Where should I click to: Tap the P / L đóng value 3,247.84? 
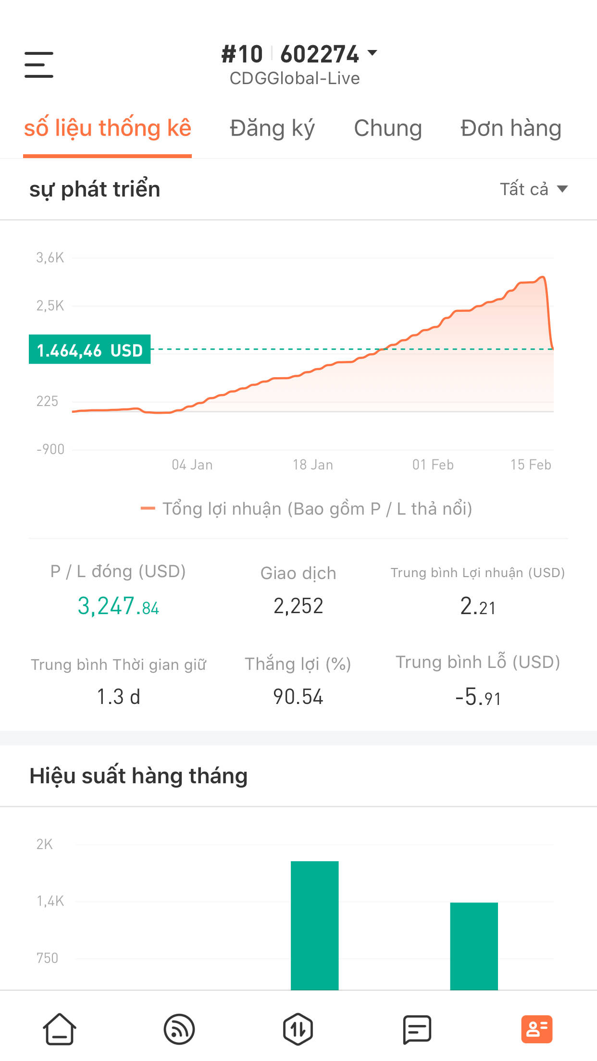tap(118, 606)
